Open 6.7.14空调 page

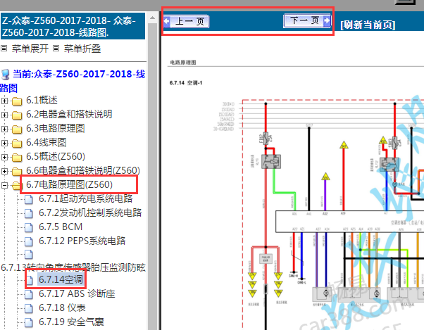coord(61,279)
